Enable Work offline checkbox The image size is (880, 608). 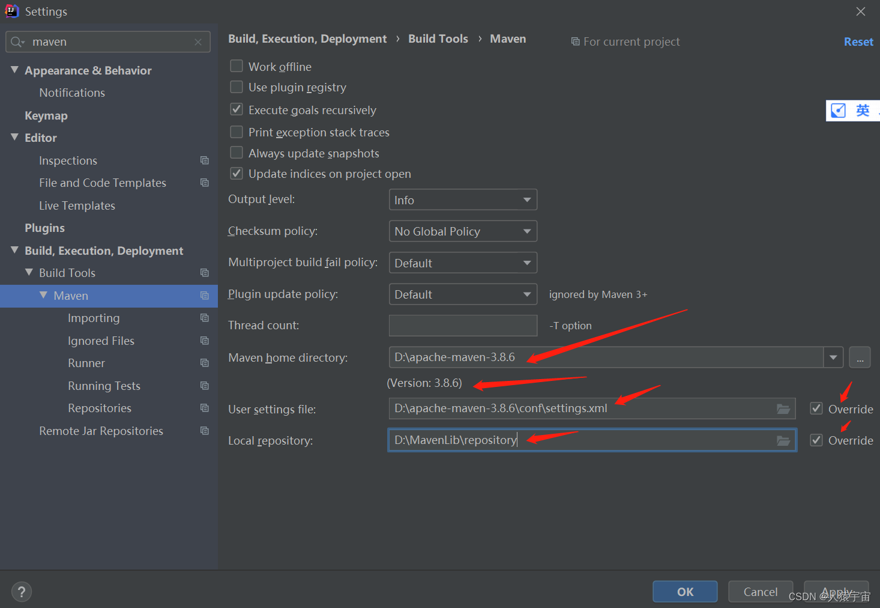(237, 66)
